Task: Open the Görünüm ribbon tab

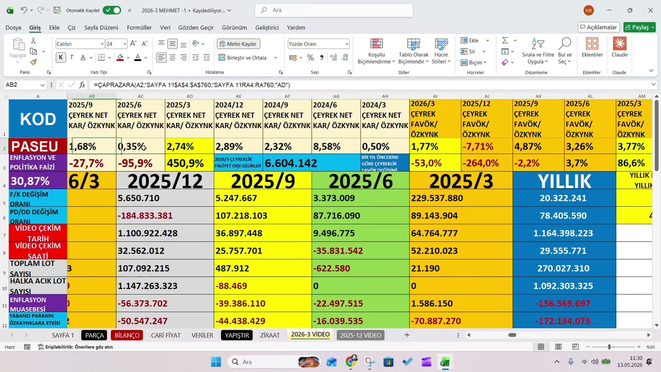Action: tap(234, 27)
